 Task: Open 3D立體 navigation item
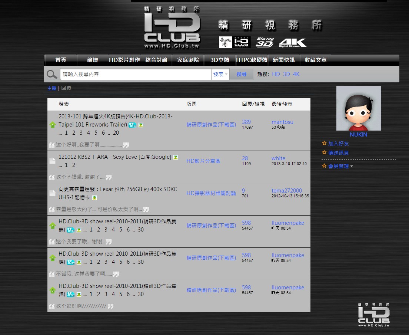coord(220,60)
